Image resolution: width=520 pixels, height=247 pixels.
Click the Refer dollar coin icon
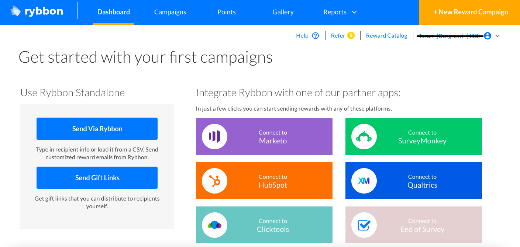351,35
